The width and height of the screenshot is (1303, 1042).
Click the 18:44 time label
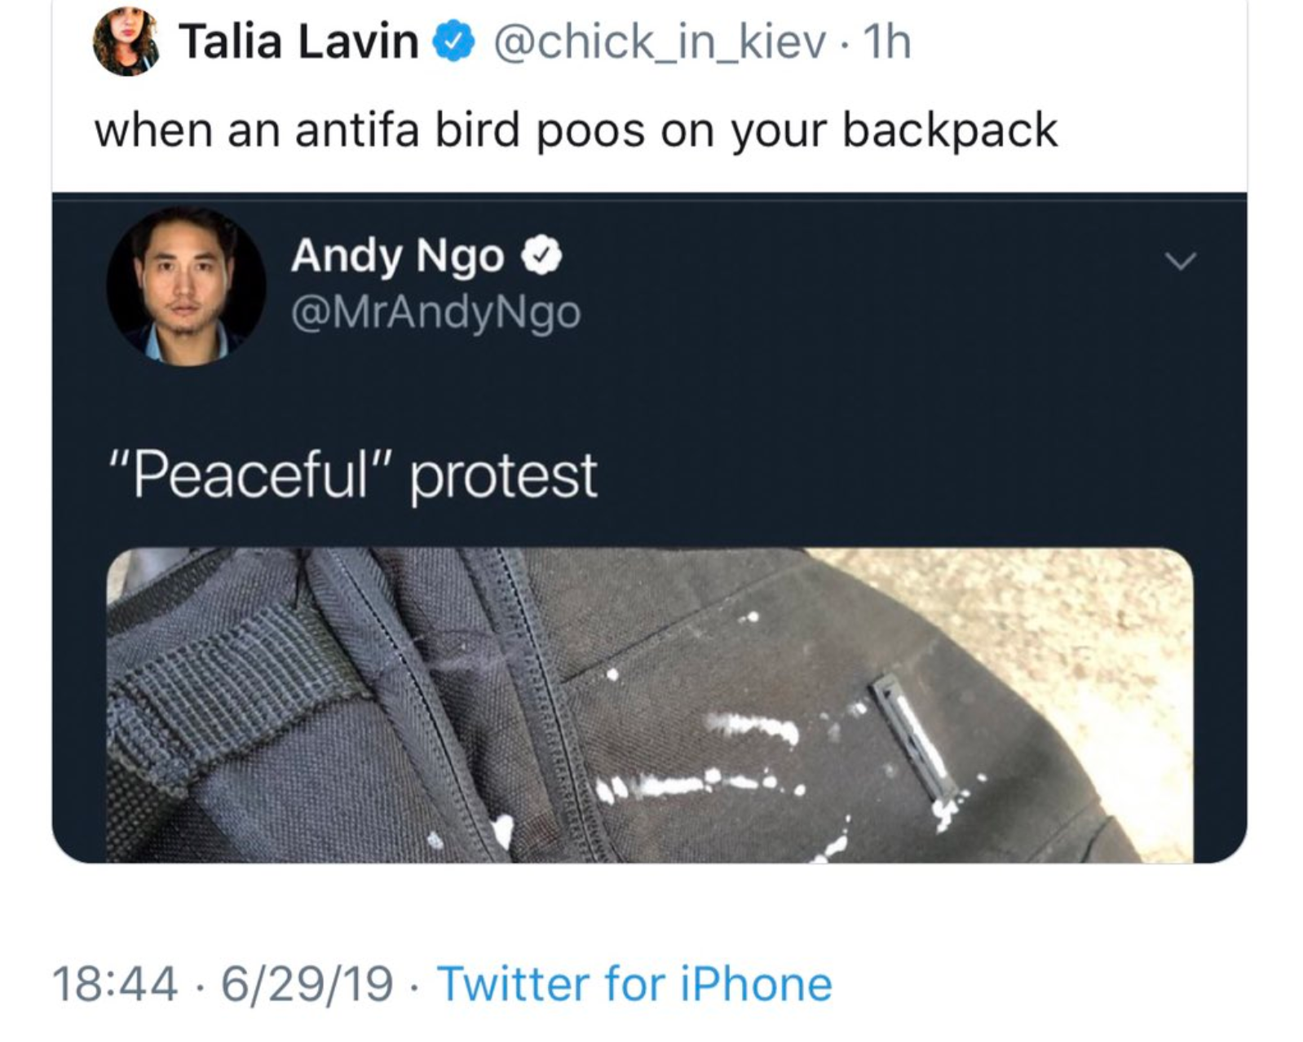point(114,985)
